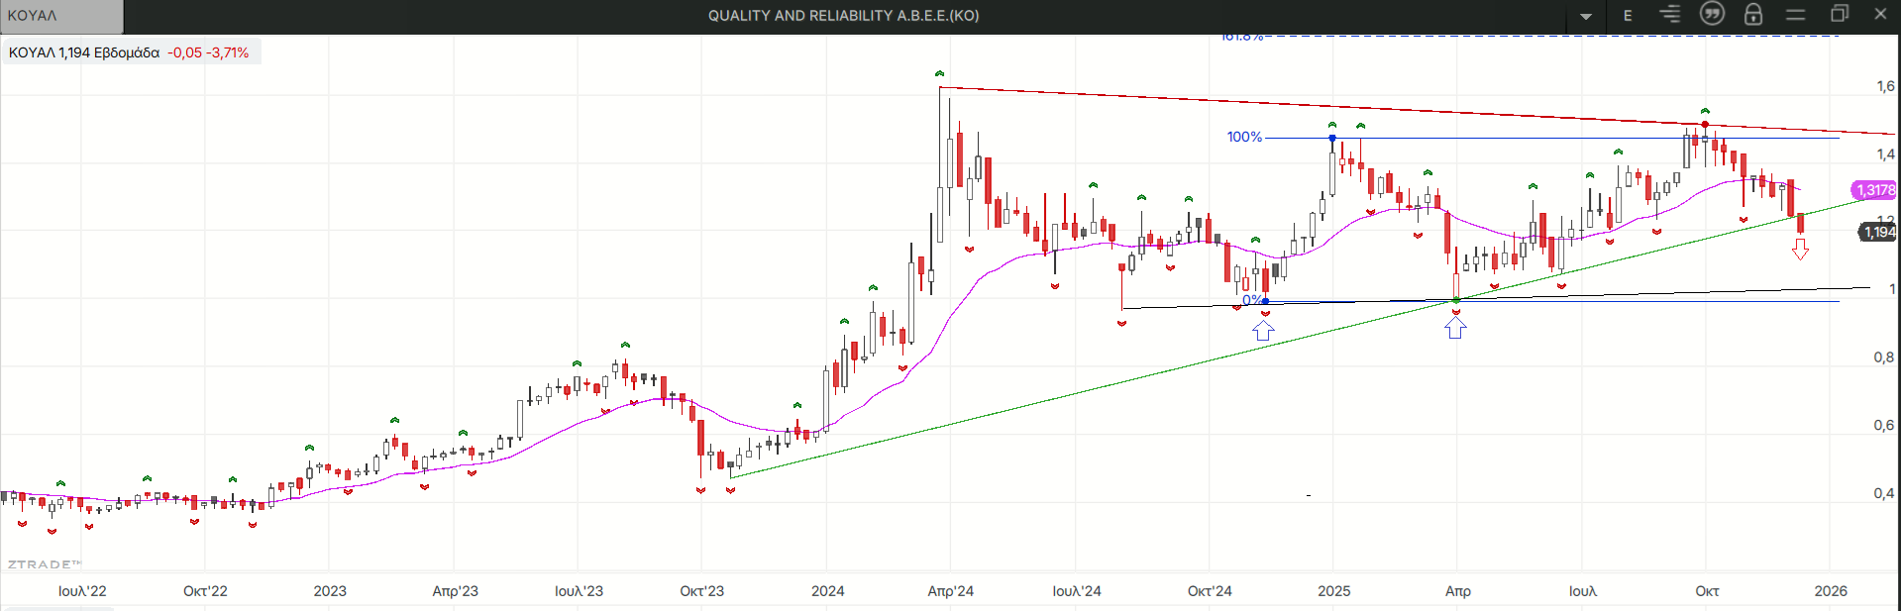This screenshot has height=611, width=1901.
Task: Click the Οκτ'23 label on time axis
Action: (701, 591)
